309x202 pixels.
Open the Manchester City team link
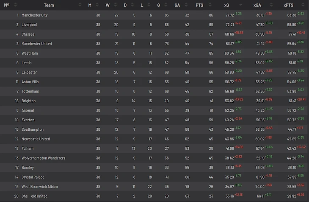point(34,15)
